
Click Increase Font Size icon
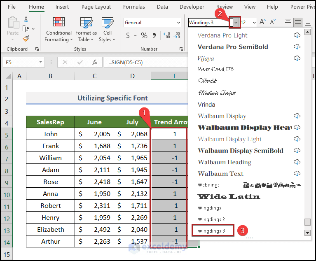click(x=262, y=22)
